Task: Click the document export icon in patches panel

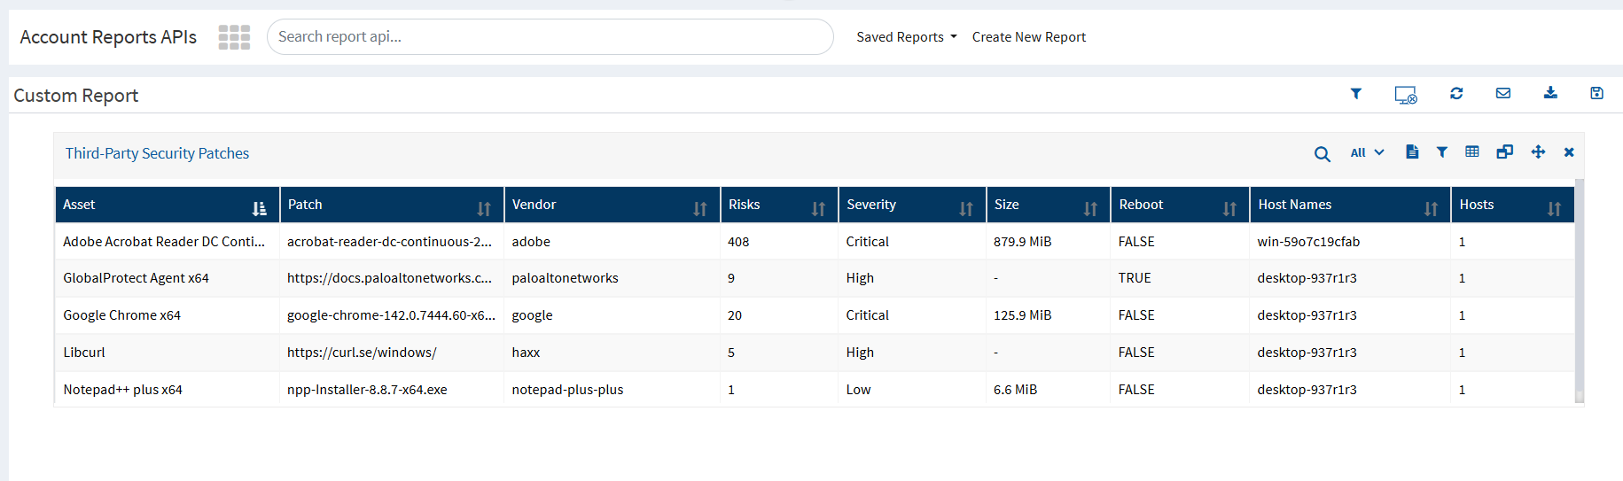Action: click(1412, 152)
